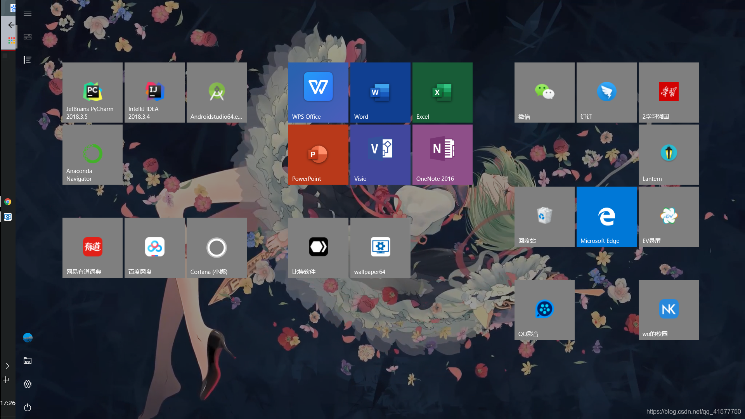Open the Lantern tile

pyautogui.click(x=669, y=154)
